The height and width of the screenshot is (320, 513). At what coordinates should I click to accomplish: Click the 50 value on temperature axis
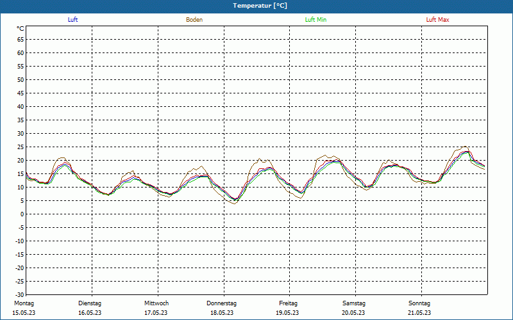pyautogui.click(x=21, y=79)
